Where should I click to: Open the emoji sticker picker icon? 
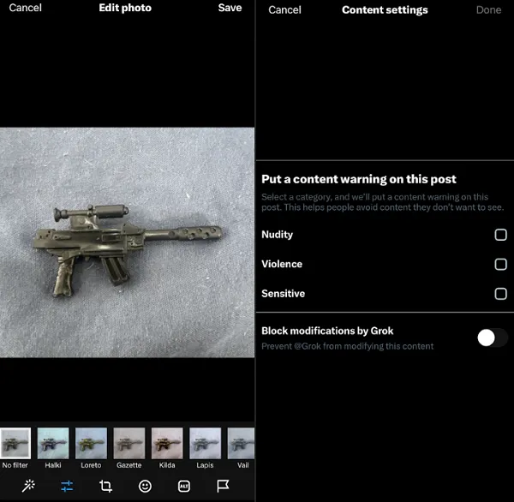pos(145,486)
